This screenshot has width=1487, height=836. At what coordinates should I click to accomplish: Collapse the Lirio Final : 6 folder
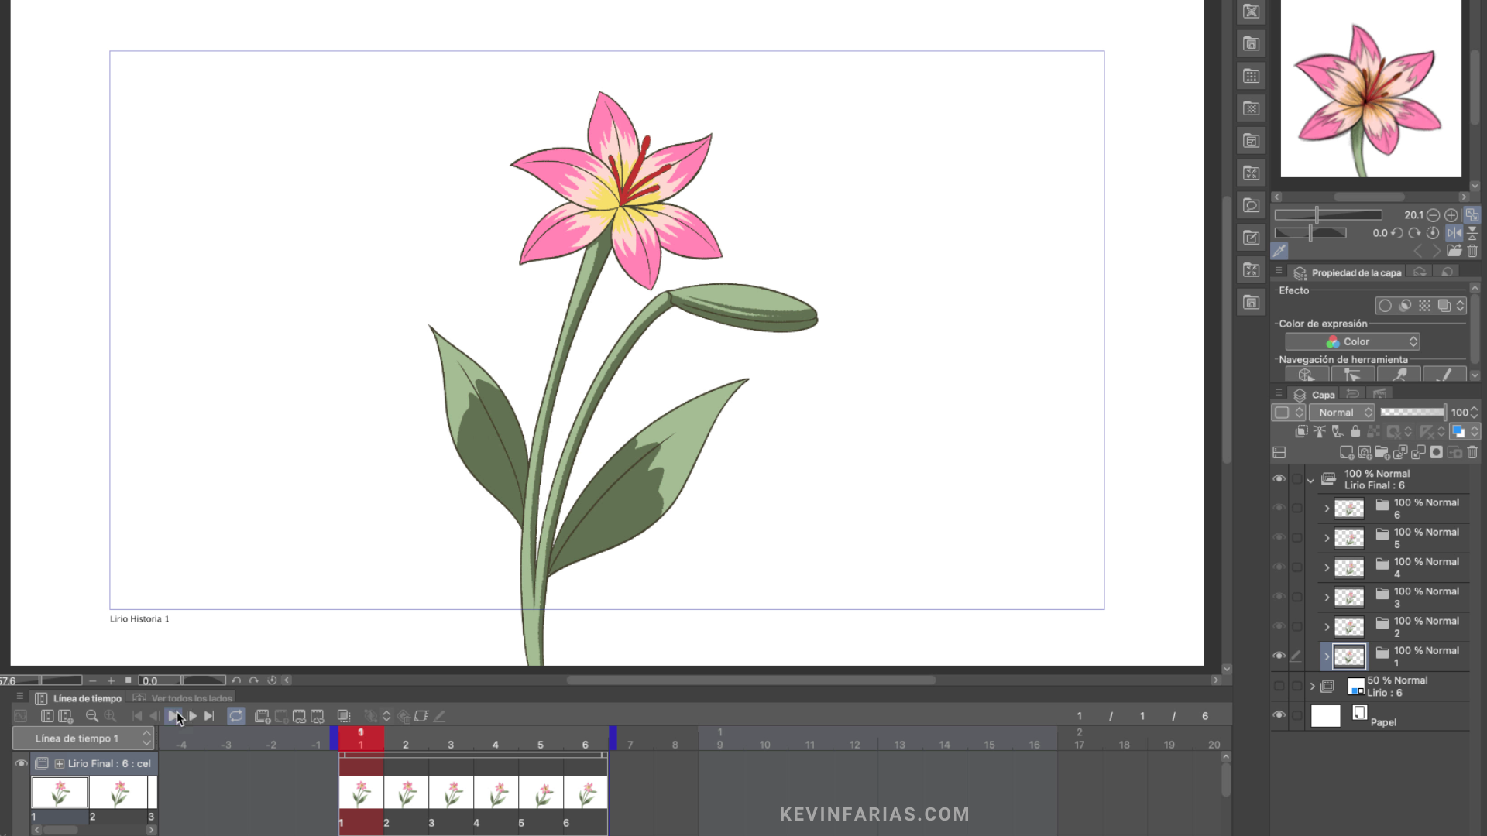pyautogui.click(x=1310, y=480)
